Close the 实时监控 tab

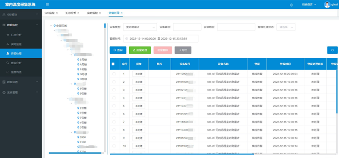click(100, 13)
